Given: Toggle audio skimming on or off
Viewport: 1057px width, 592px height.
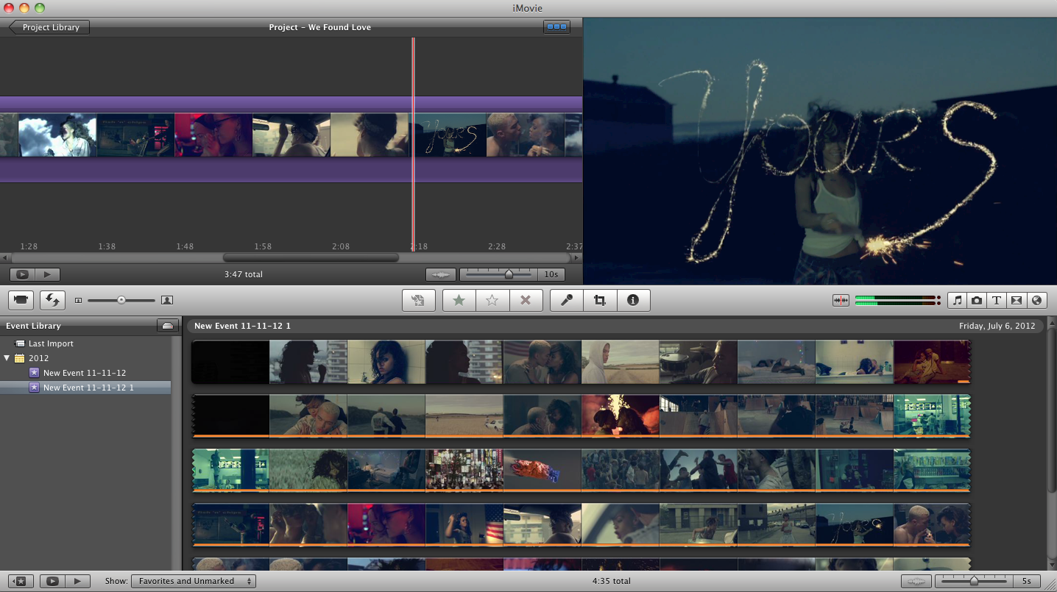Looking at the screenshot, I should click(x=841, y=300).
